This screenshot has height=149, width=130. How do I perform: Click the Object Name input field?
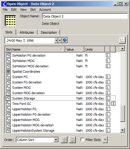click(x=85, y=16)
